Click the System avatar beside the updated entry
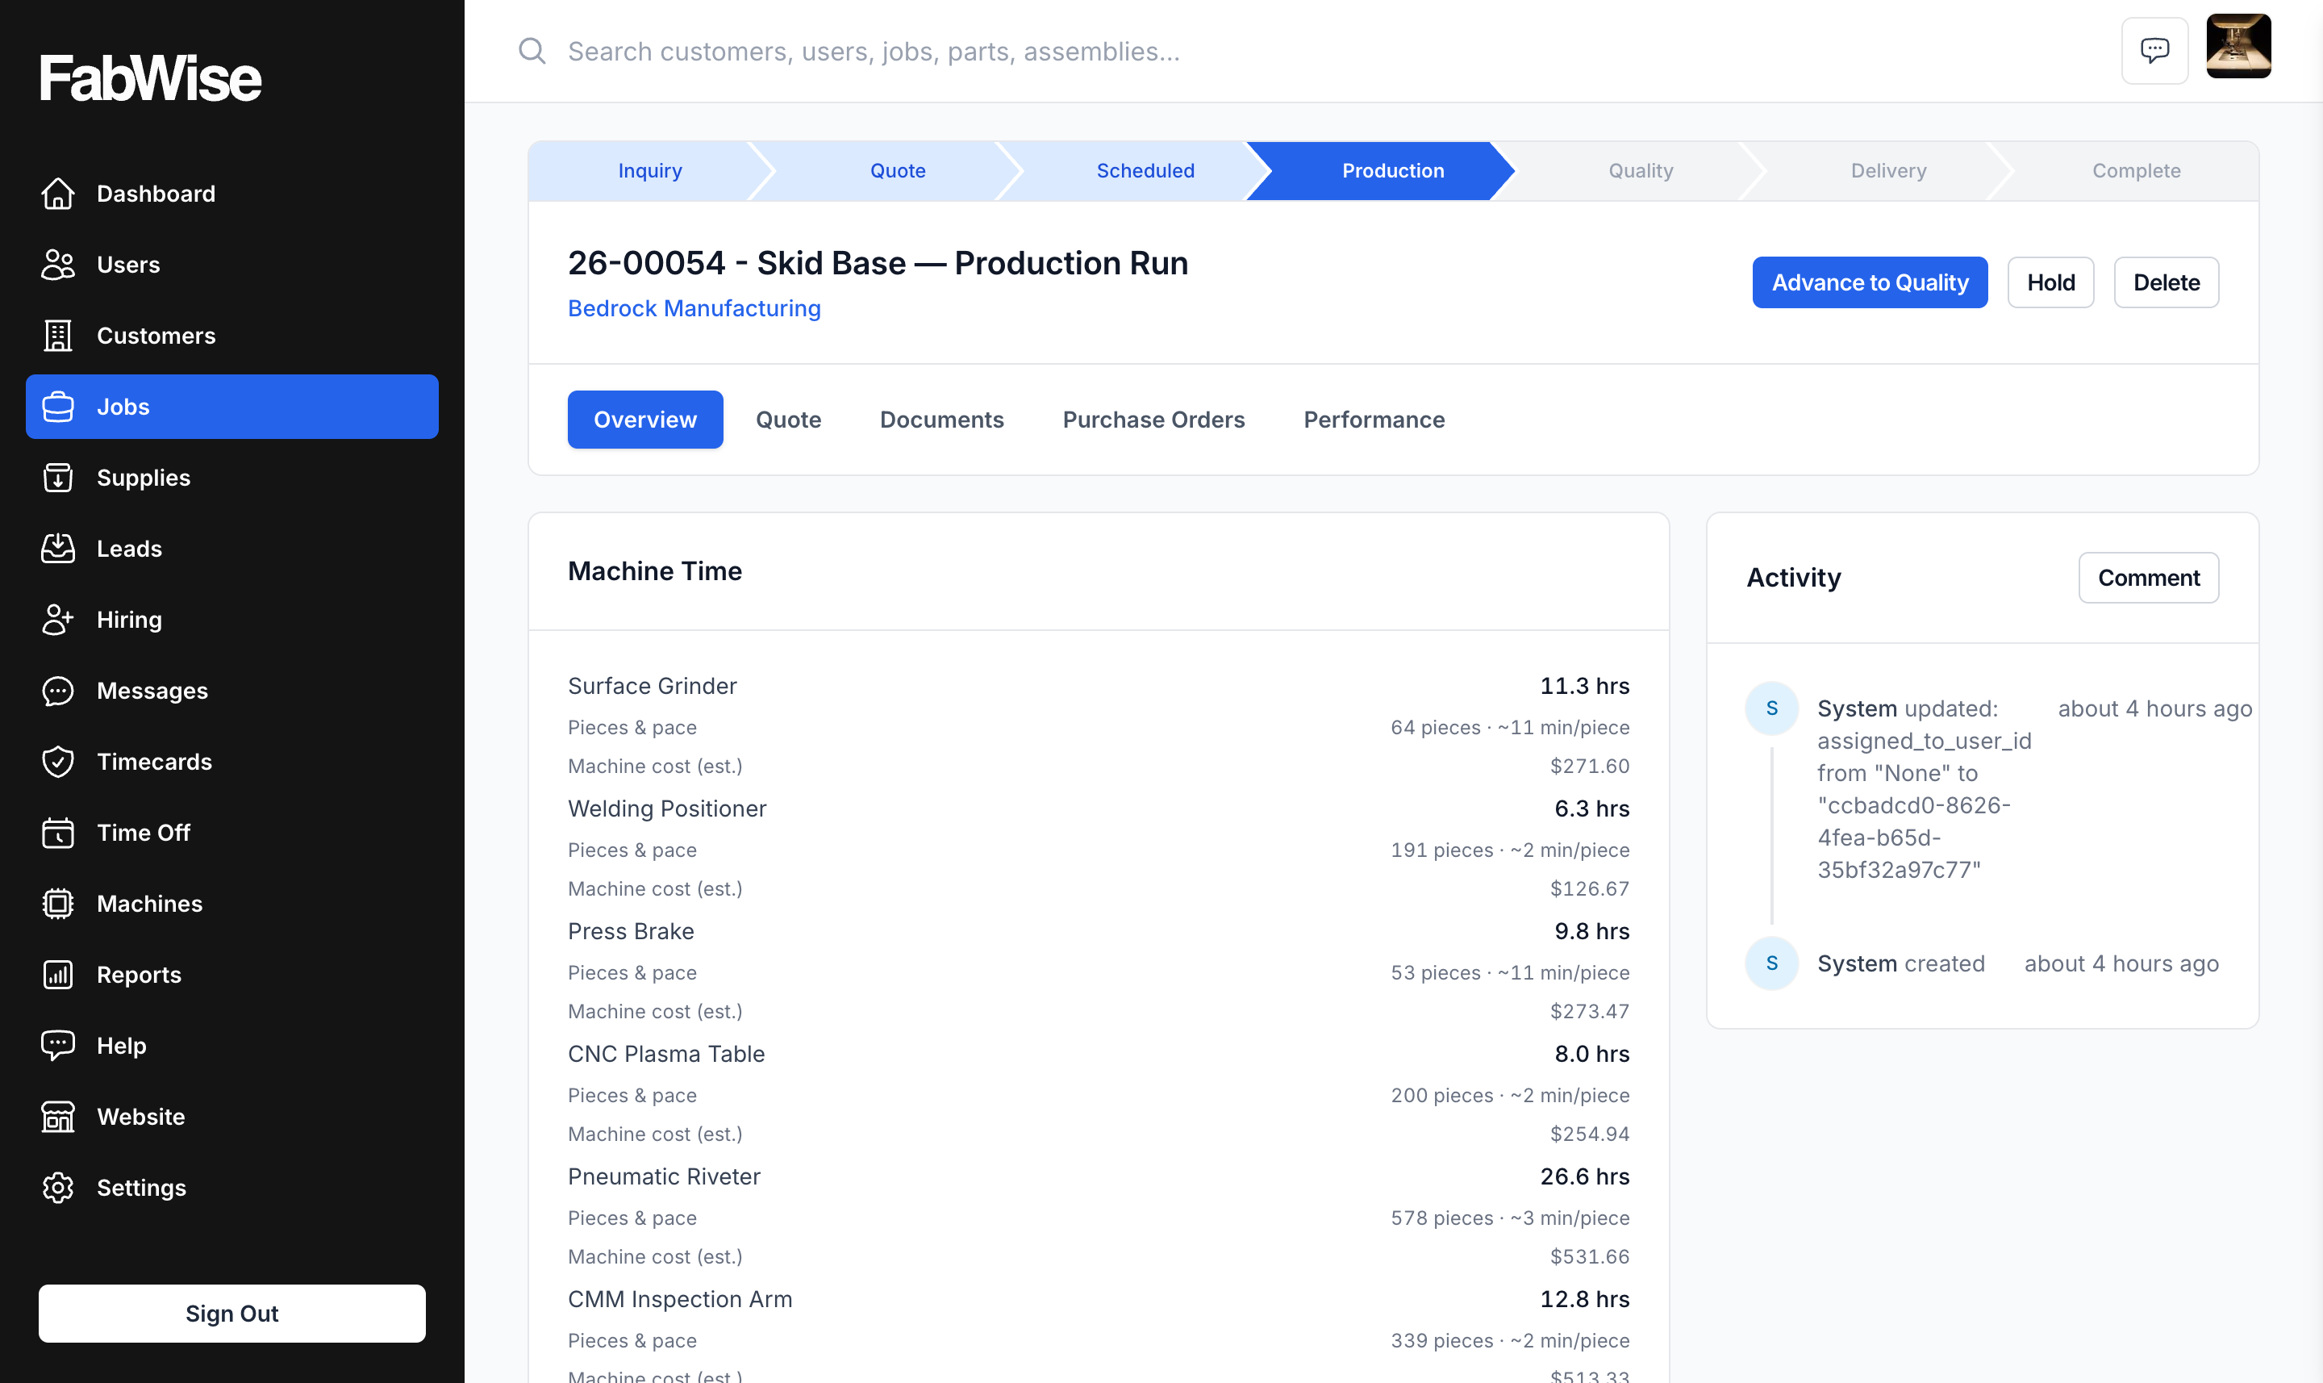This screenshot has width=2323, height=1383. (x=1770, y=708)
